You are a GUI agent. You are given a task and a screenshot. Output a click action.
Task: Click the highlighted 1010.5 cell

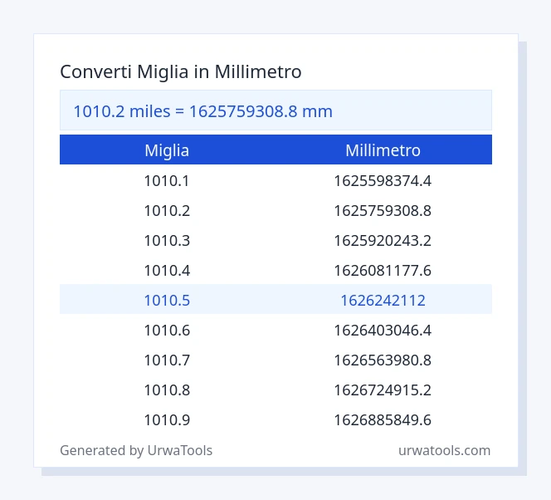click(x=167, y=301)
